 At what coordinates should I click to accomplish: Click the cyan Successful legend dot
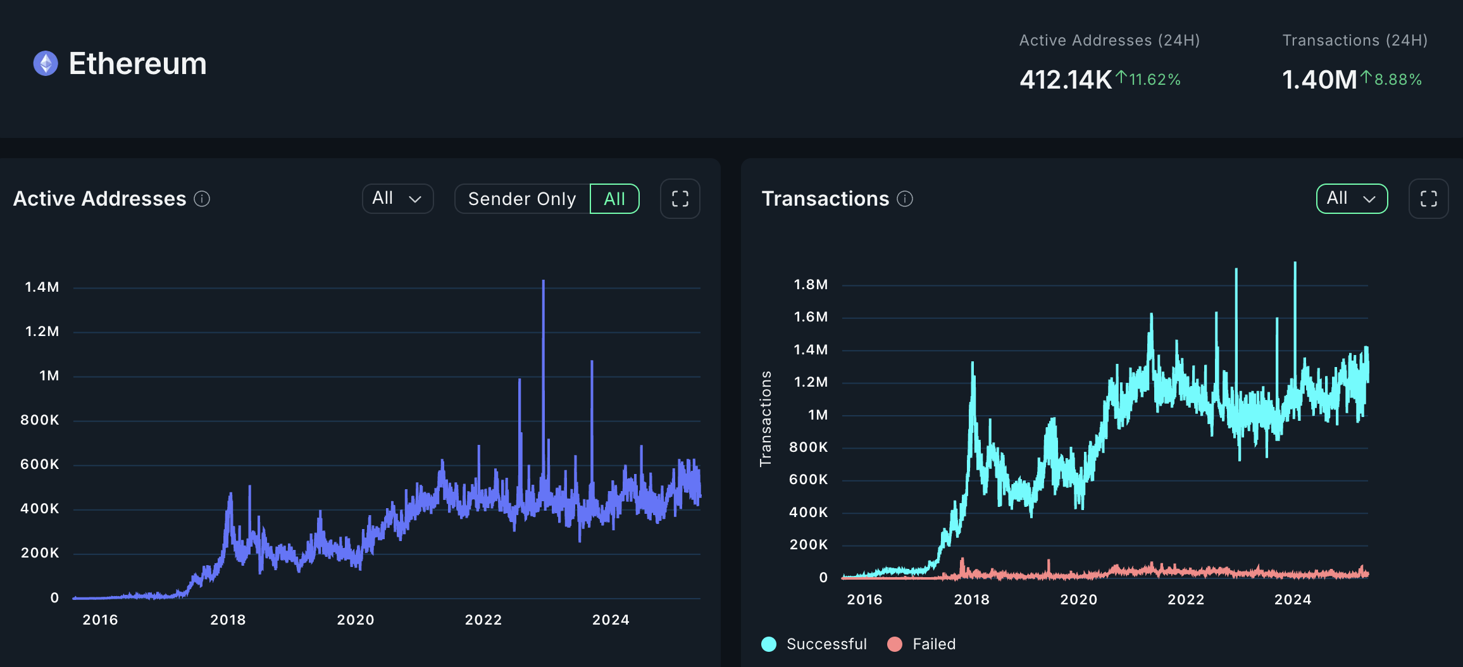tap(769, 644)
